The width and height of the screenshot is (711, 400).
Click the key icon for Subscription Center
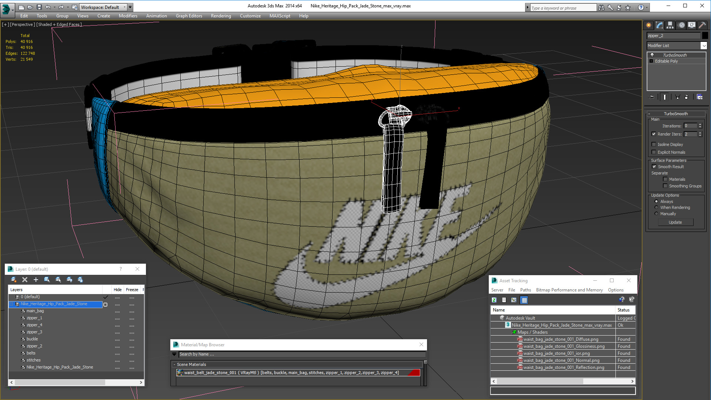pyautogui.click(x=610, y=7)
